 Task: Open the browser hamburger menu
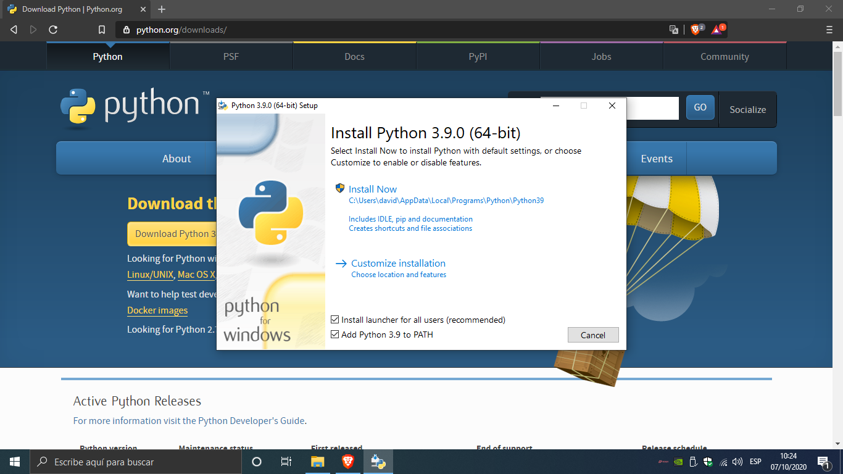(829, 30)
